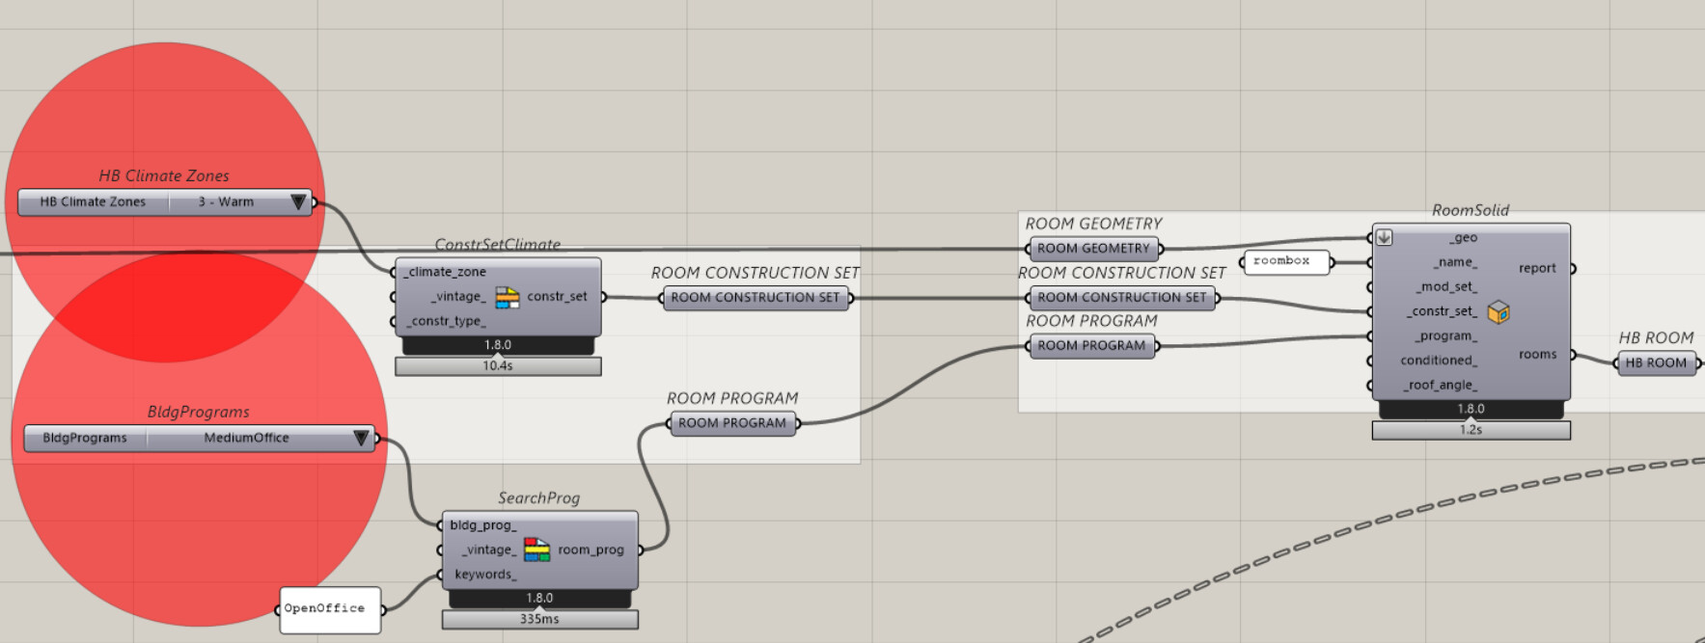
Task: Select the '3 - Warm' value field
Action: pos(227,202)
